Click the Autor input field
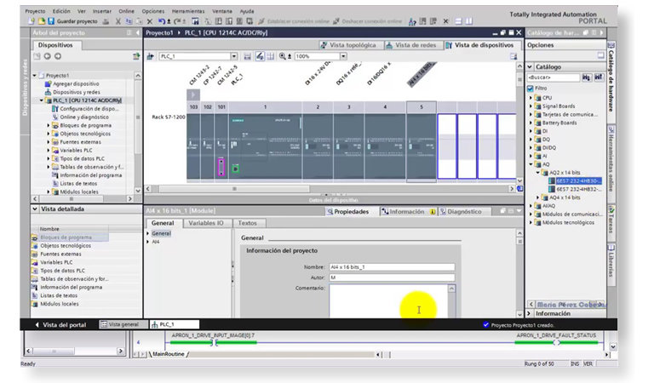The image size is (654, 383). (392, 277)
